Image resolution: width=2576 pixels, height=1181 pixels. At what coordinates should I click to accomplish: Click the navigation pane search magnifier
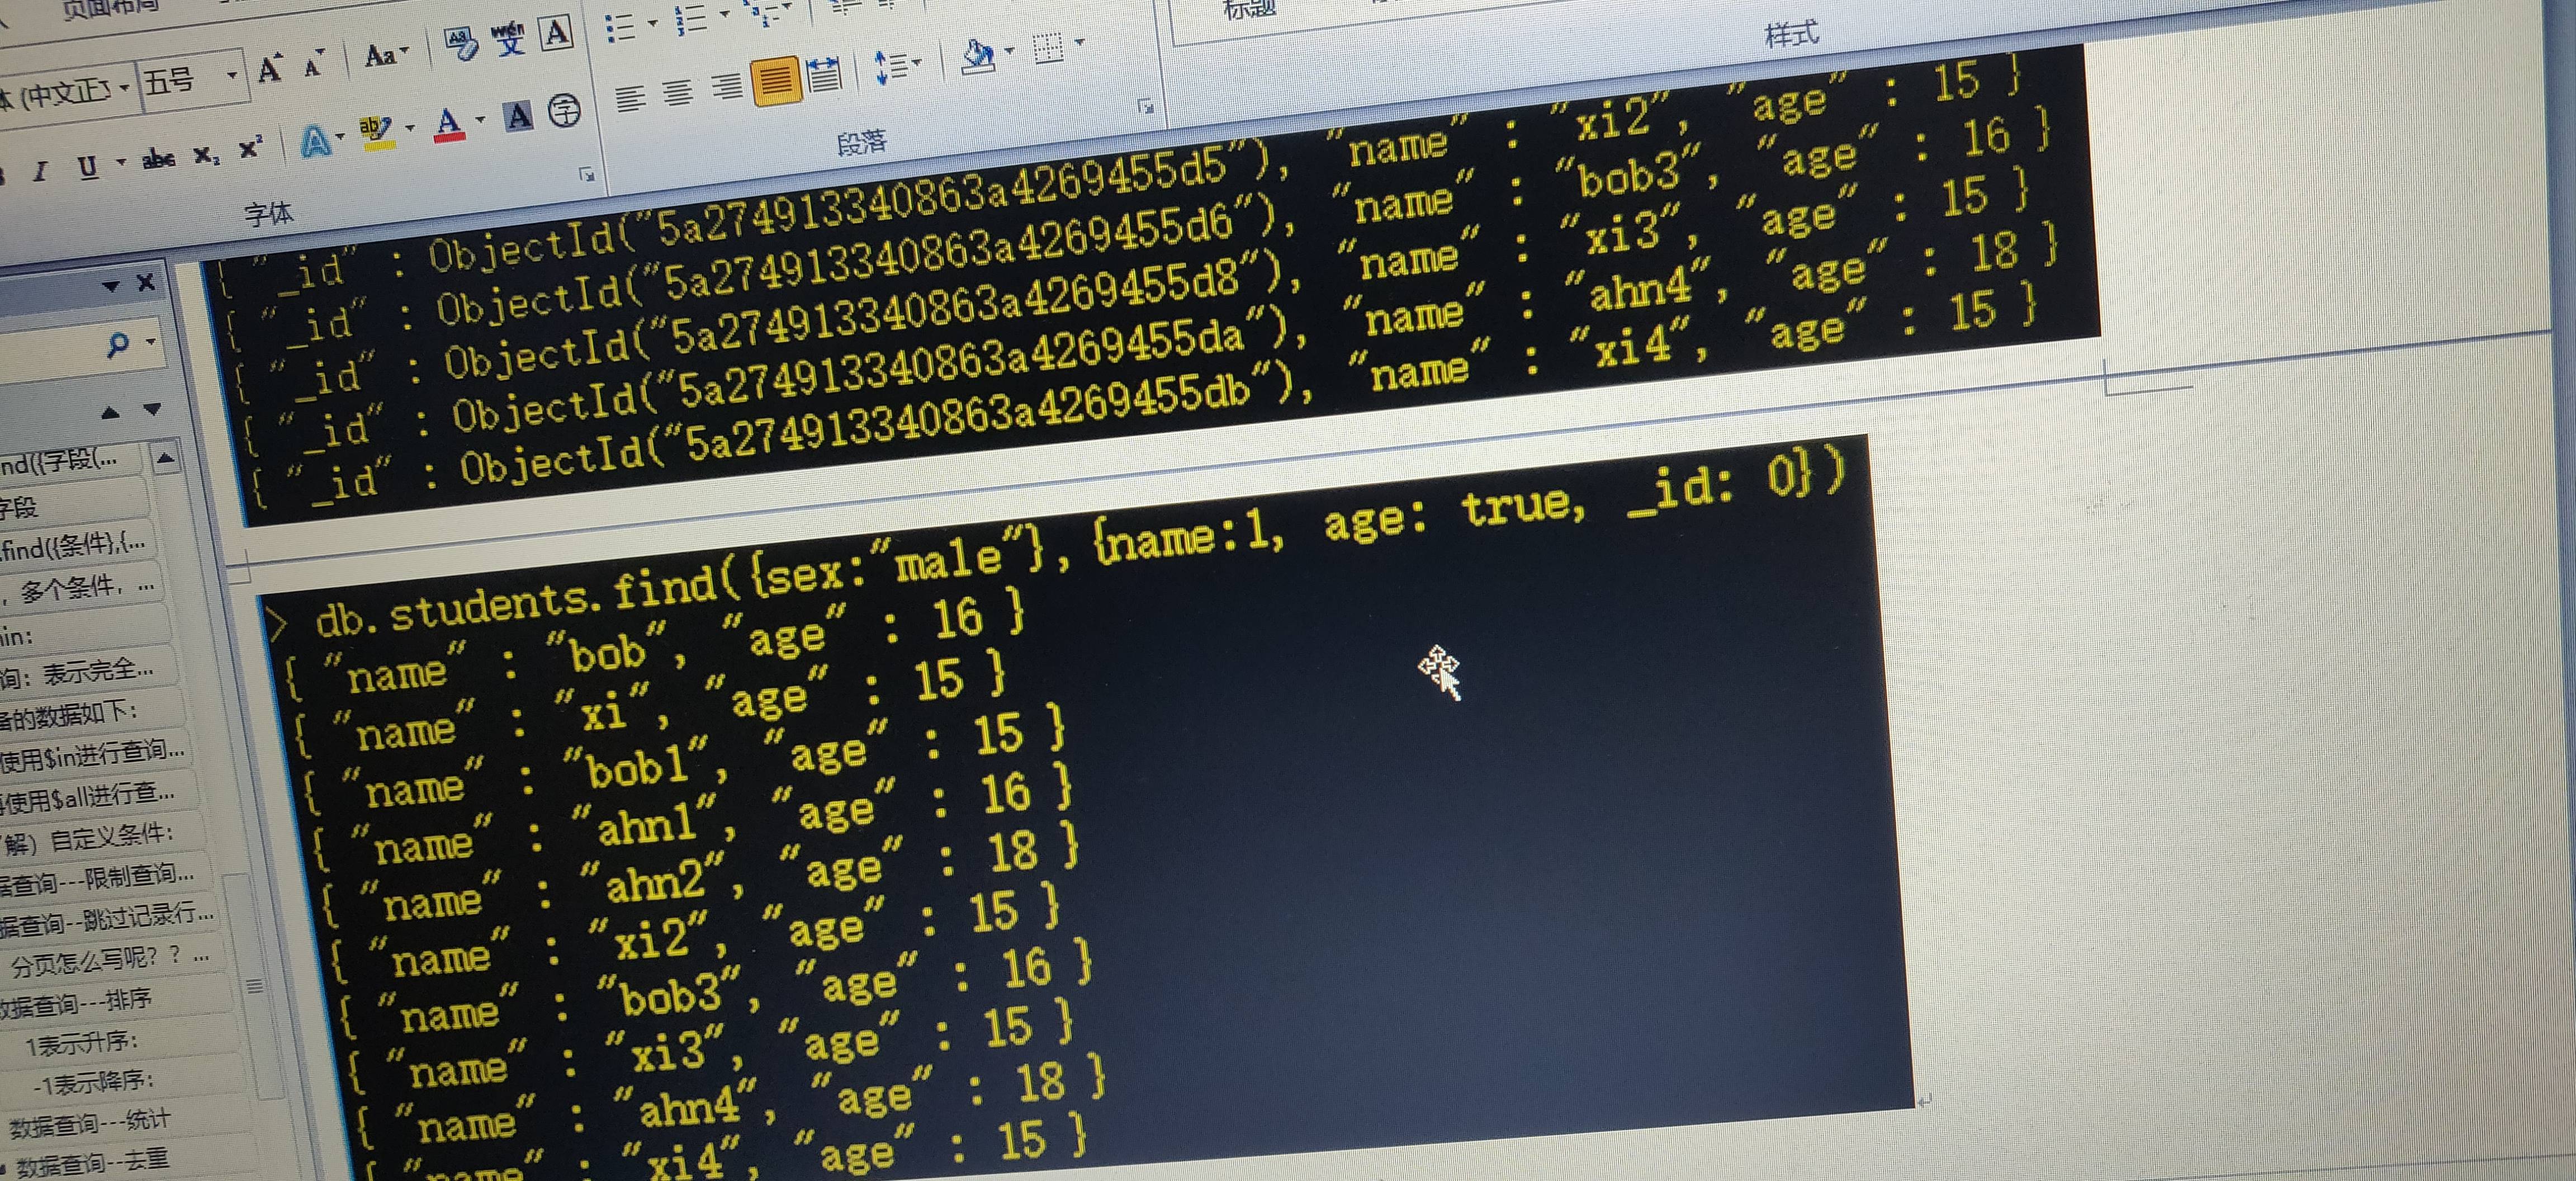[118, 345]
